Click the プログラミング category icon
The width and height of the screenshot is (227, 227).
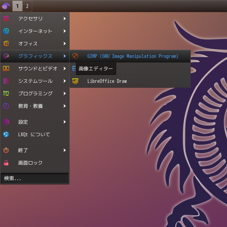click(x=6, y=93)
